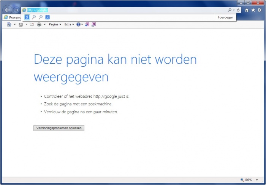This screenshot has height=185, width=266.
Task: Go back using the Back arrow button
Action: pos(7,10)
